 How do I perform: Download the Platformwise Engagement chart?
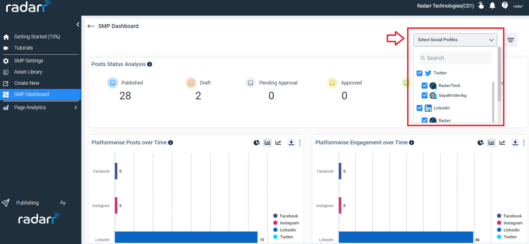tap(515, 143)
